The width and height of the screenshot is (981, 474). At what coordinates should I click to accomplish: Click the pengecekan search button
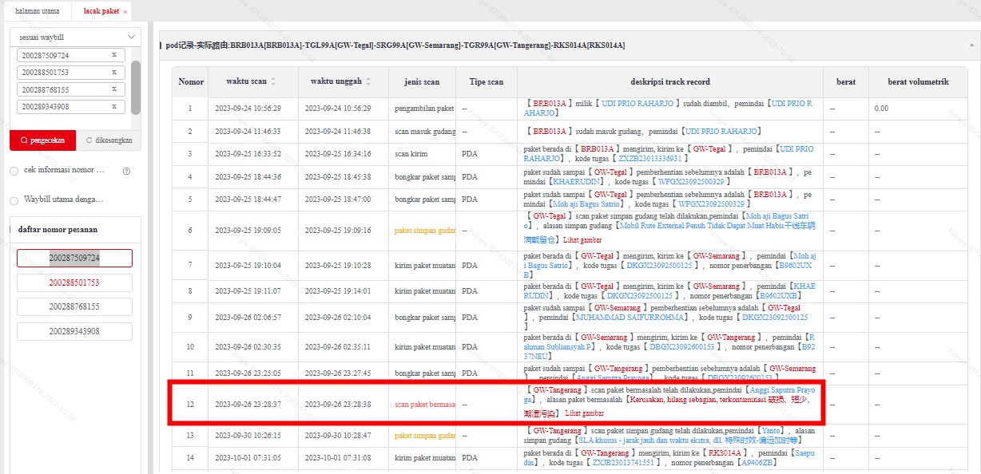tap(42, 140)
